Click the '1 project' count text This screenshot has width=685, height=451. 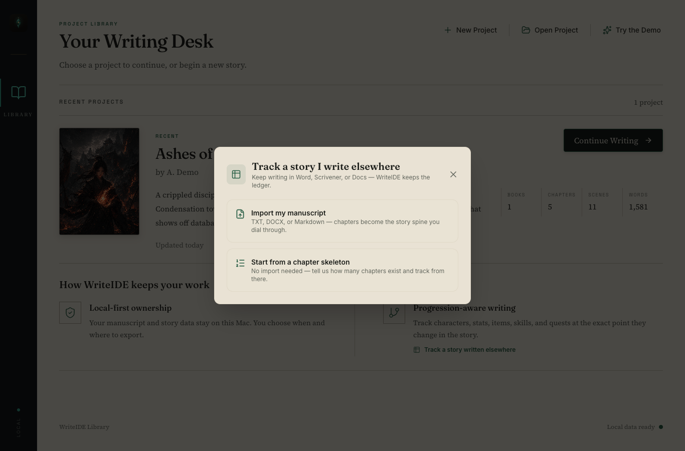tap(648, 102)
